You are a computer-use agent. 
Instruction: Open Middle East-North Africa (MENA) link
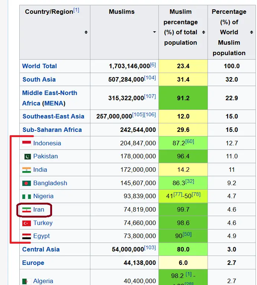pyautogui.click(x=49, y=98)
